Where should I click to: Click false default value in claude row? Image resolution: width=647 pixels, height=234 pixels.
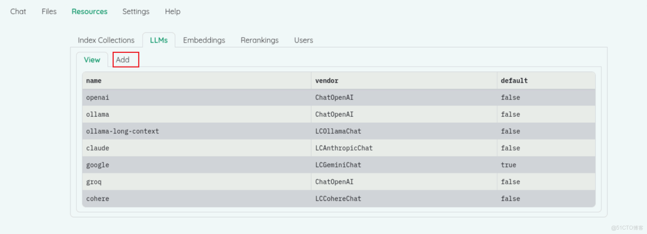point(546,148)
